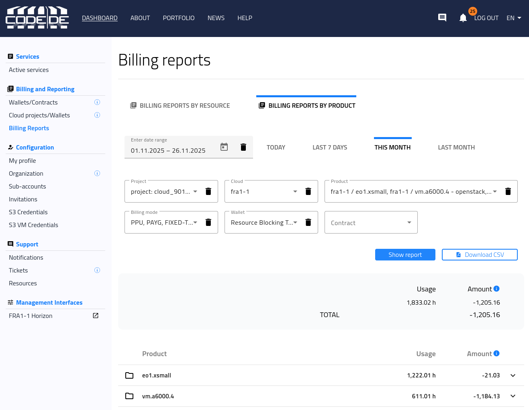The image size is (529, 410).
Task: Open FRA1-1 Horizon external link icon
Action: click(96, 316)
